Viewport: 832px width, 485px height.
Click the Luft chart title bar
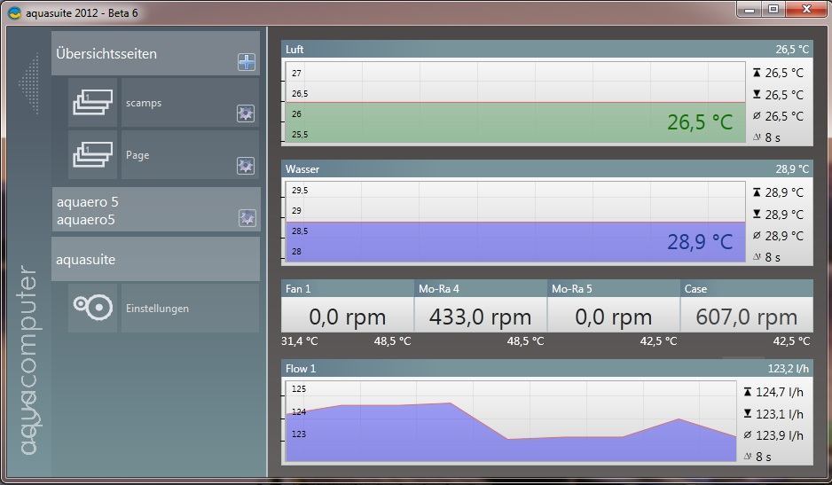tap(546, 50)
